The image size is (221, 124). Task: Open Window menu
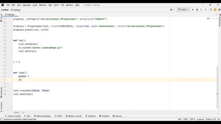pyautogui.click(x=69, y=5)
